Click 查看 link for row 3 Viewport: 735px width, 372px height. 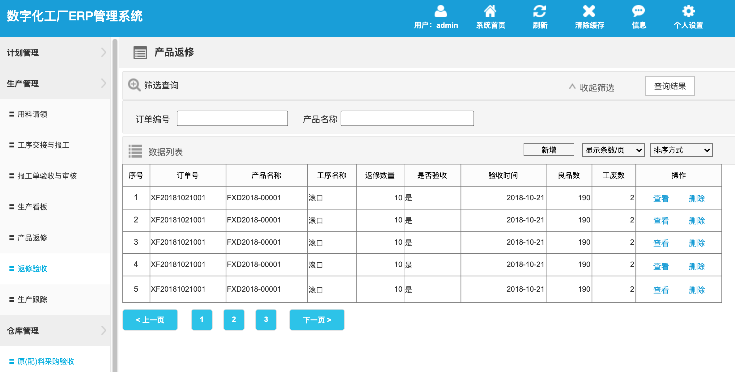pos(661,243)
